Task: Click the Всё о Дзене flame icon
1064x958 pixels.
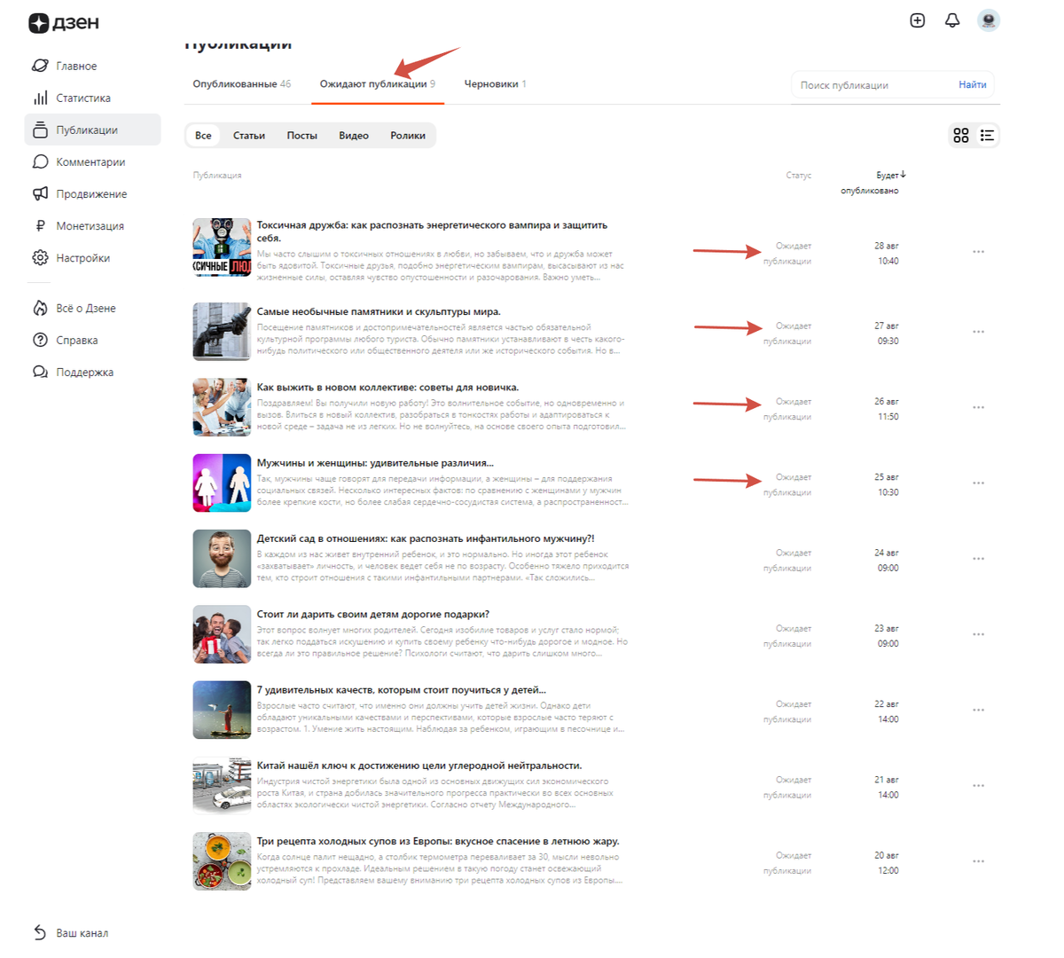Action: tap(40, 308)
